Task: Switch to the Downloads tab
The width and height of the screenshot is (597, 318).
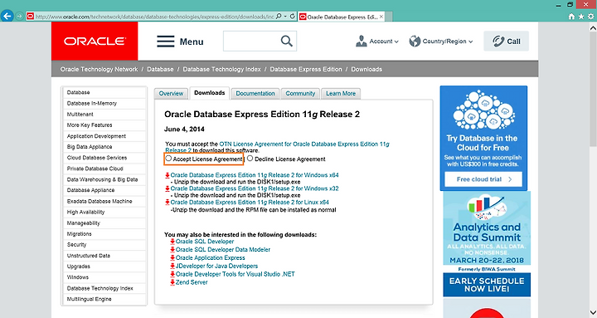Action: 210,93
